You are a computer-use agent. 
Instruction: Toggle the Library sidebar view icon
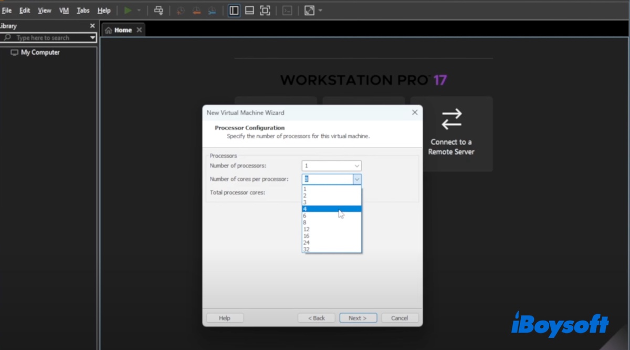click(234, 11)
